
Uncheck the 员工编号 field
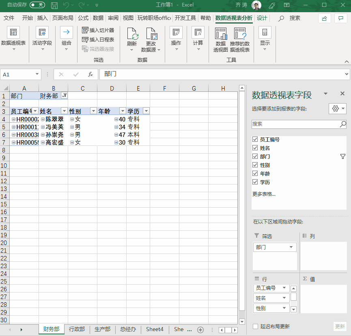point(255,139)
